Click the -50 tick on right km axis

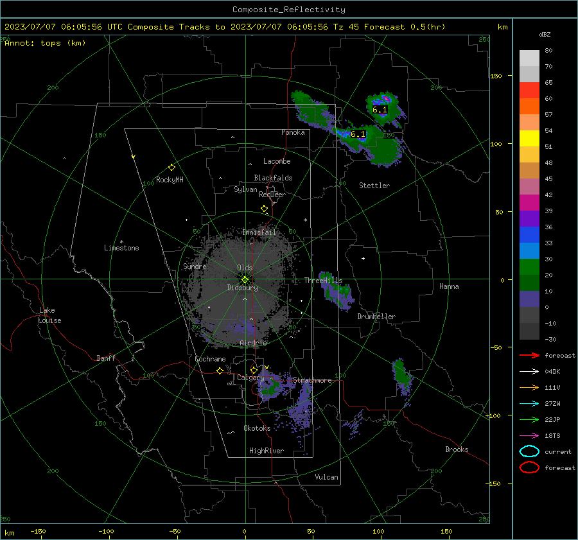pos(496,347)
